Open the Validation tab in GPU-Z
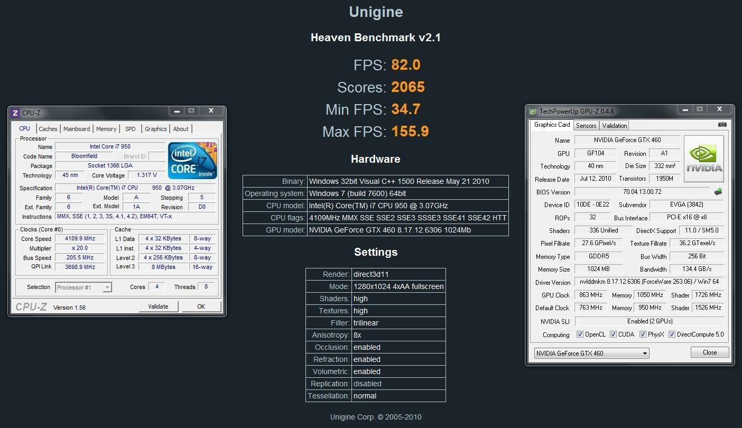 pyautogui.click(x=615, y=126)
